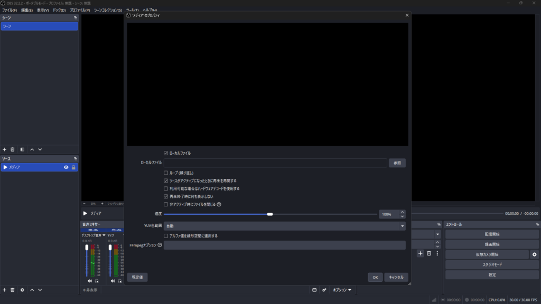Uncheck the ローカルファイル checkbox

166,153
